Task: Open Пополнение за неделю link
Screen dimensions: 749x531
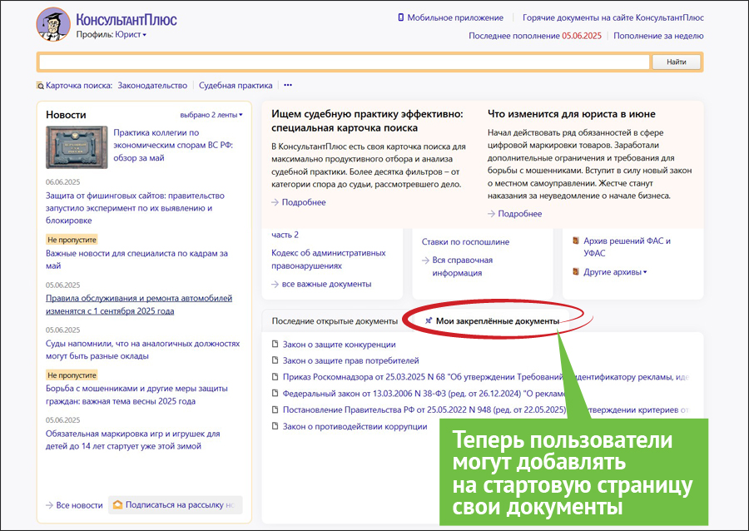Action: [659, 36]
